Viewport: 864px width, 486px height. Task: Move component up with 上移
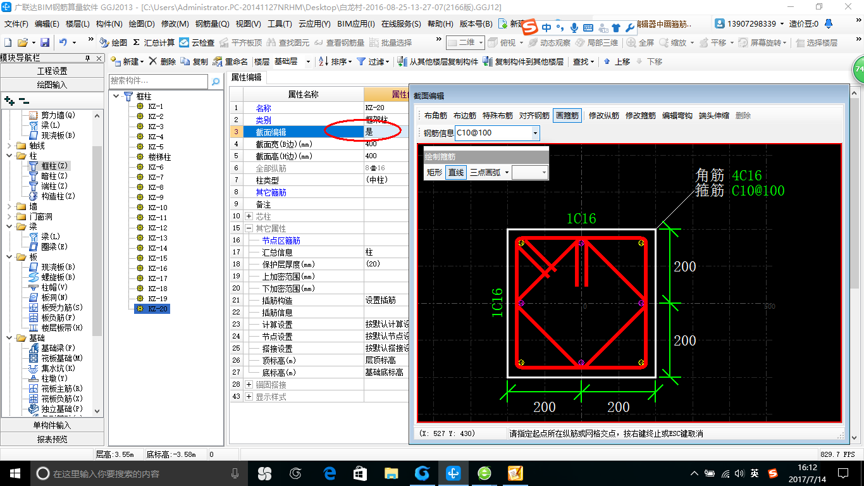pos(617,61)
